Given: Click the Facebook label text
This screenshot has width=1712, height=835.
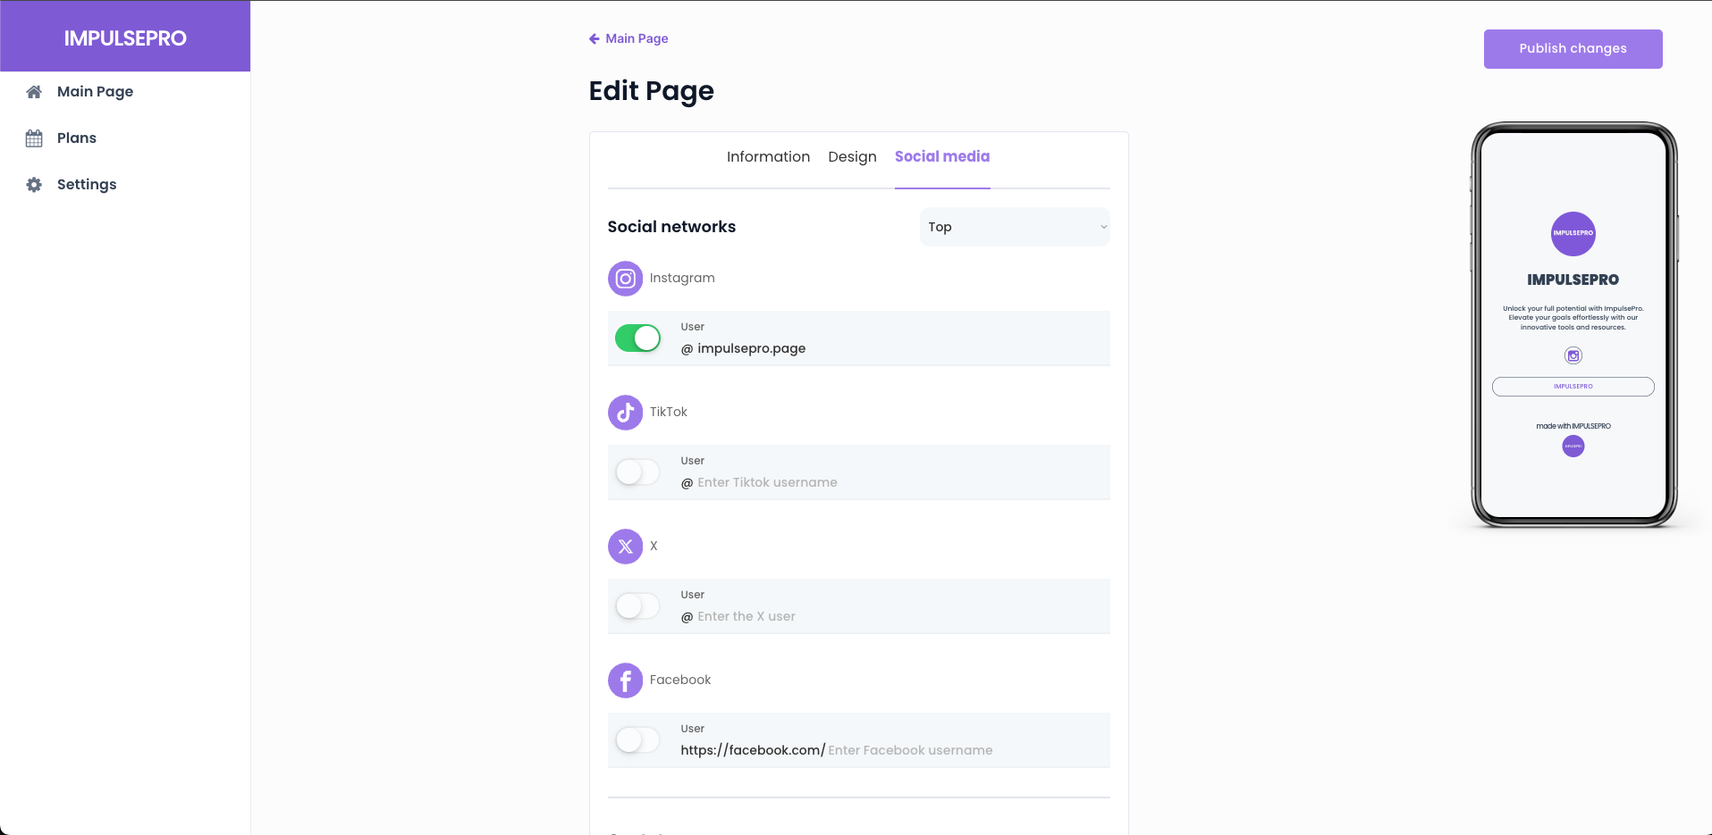Looking at the screenshot, I should pyautogui.click(x=680, y=681).
